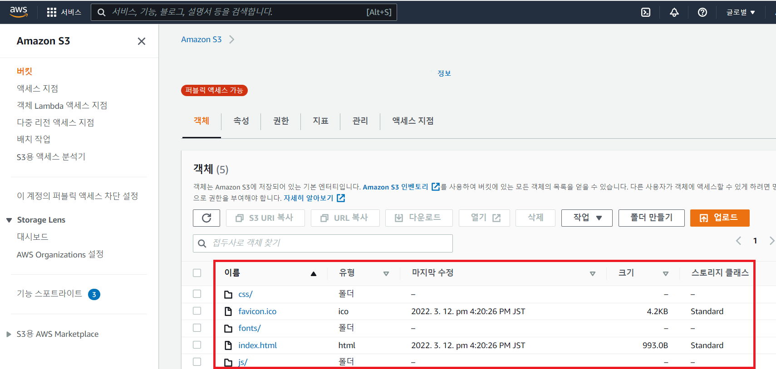Click external link icon after 인벤토리
The width and height of the screenshot is (776, 369).
(x=436, y=187)
